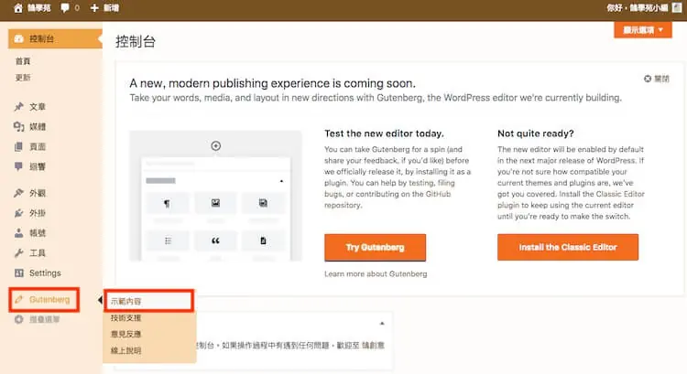Open the user avatar in admin bar
This screenshot has height=374, width=687.
click(677, 7)
